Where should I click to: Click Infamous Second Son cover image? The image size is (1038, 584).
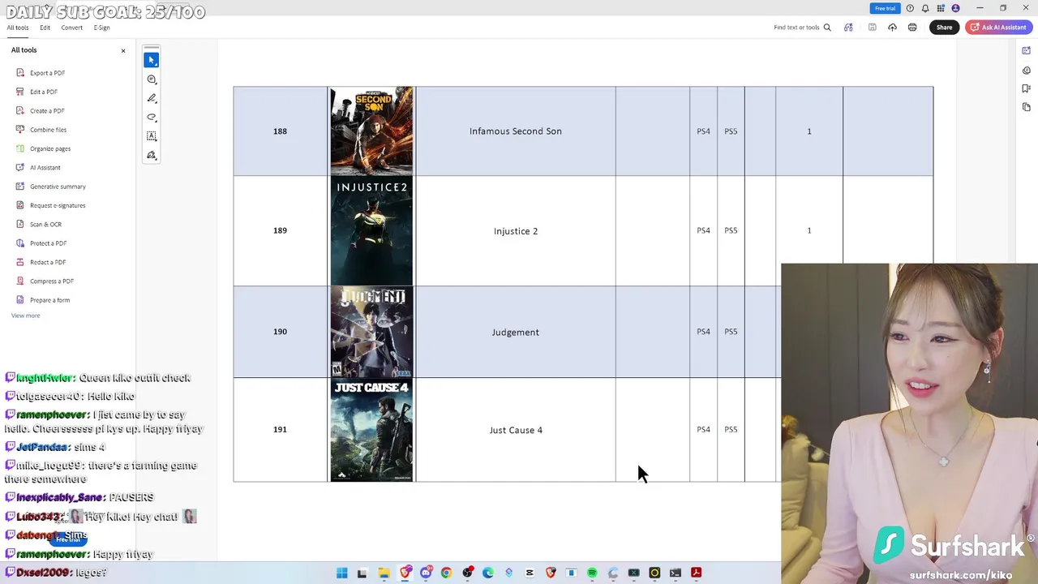pos(371,131)
